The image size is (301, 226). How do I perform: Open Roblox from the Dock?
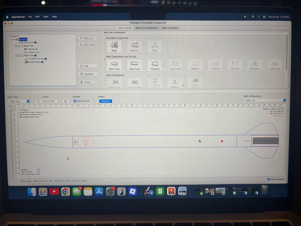(132, 192)
